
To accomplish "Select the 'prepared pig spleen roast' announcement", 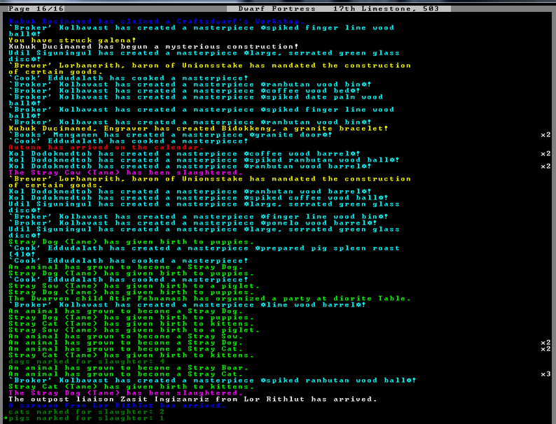I will 204,251.
